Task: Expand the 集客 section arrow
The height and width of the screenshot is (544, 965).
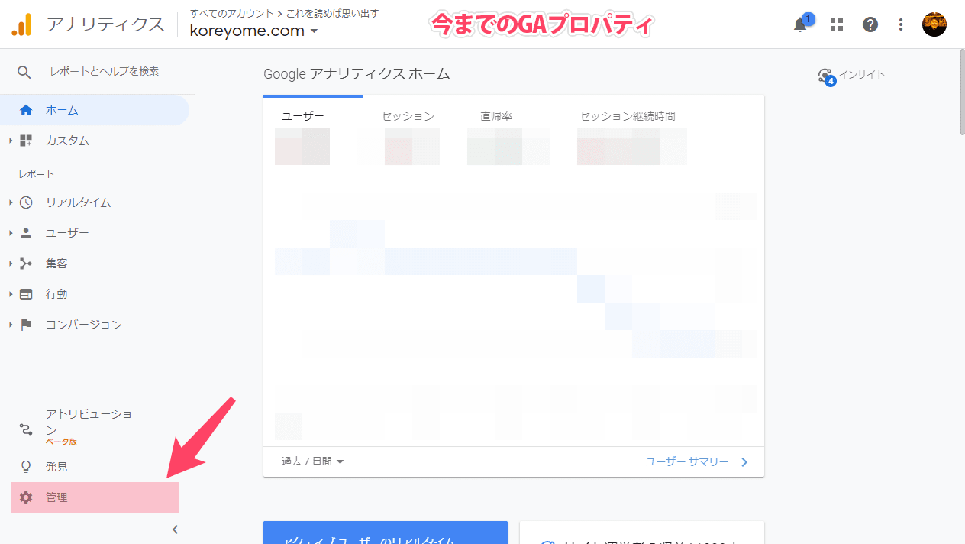Action: click(x=11, y=264)
